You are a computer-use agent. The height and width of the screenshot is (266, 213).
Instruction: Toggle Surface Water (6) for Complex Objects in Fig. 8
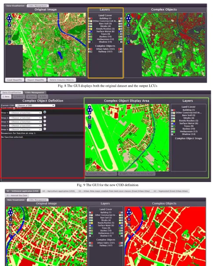(x=121, y=32)
